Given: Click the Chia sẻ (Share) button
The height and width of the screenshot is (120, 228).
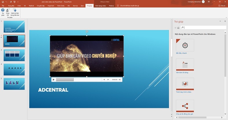Looking at the screenshot, I should [222, 6].
